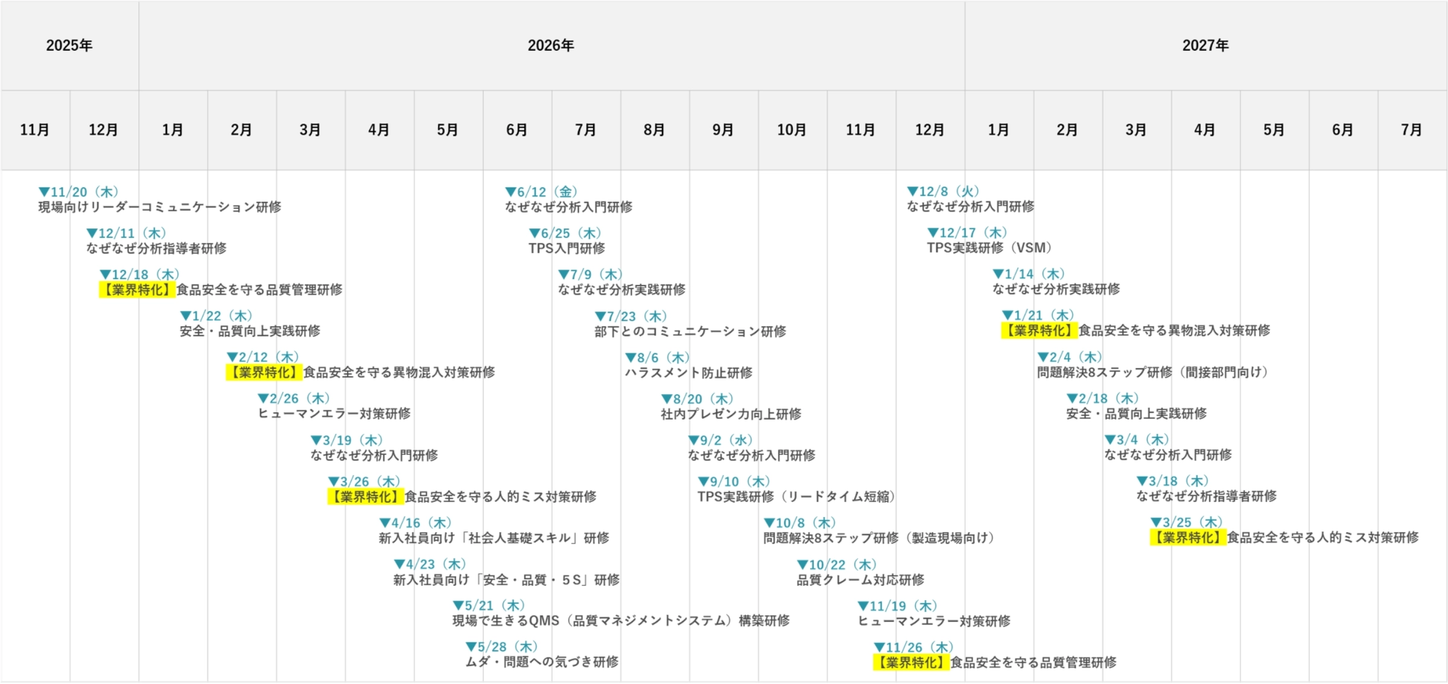This screenshot has height=684, width=1448.
Task: Open ハラスメント防止研修 training entry
Action: [x=688, y=372]
